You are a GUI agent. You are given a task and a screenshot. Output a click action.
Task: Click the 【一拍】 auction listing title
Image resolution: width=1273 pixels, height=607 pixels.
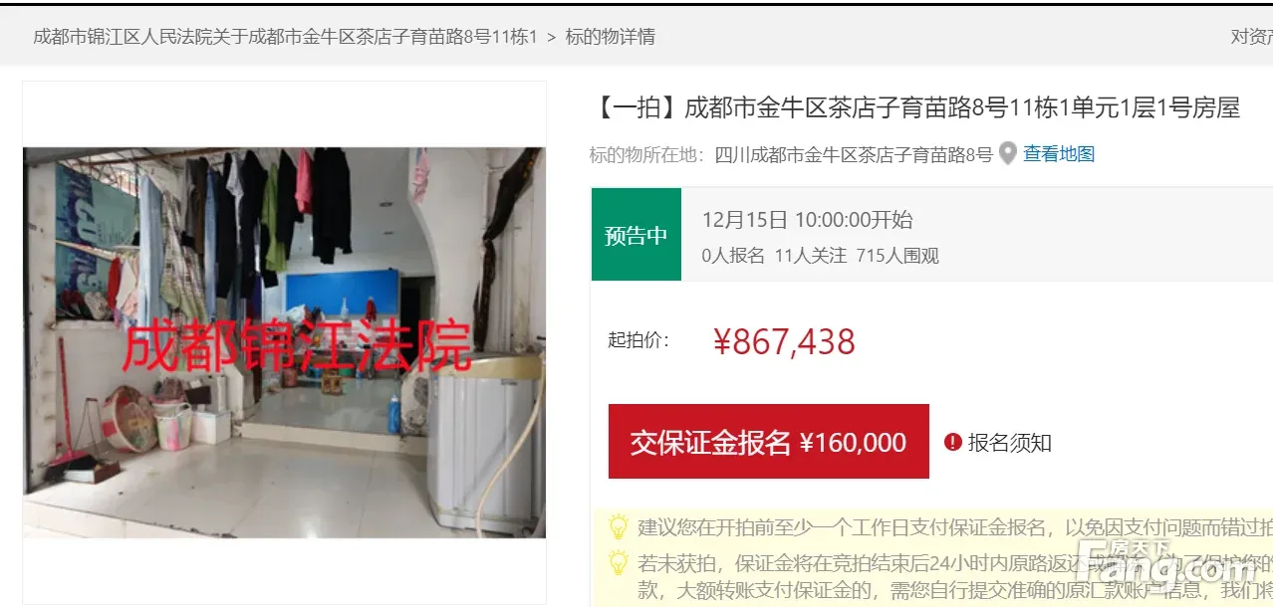pos(916,107)
